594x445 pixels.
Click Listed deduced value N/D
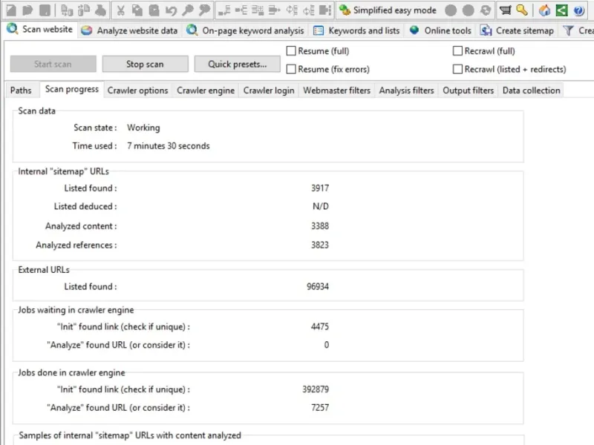pos(321,206)
